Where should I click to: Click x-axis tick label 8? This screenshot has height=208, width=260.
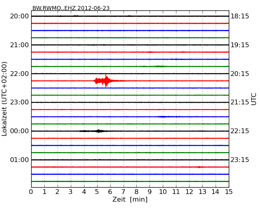136,192
